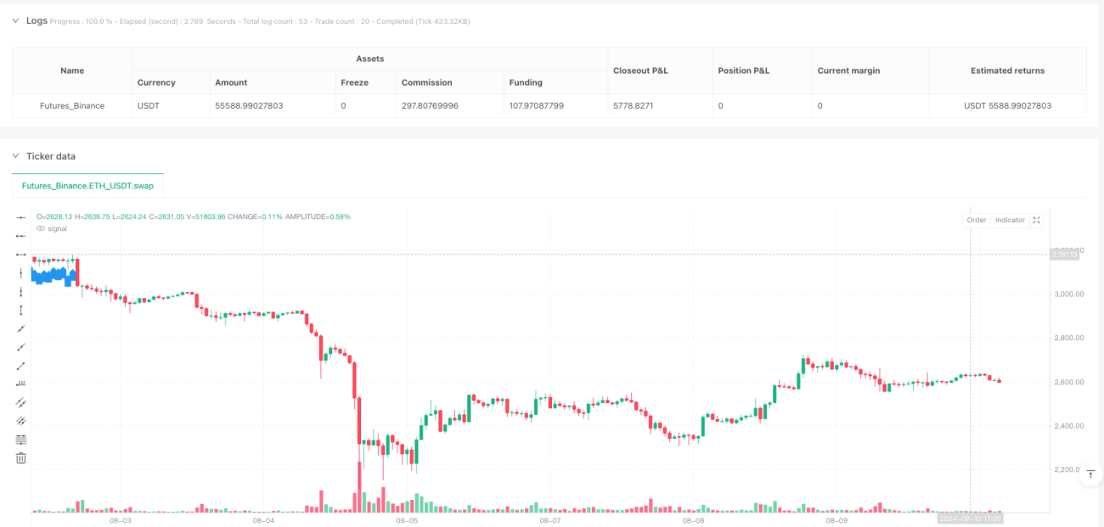Image resolution: width=1104 pixels, height=527 pixels.
Task: Collapse the Ticker data section chevron
Action: [x=15, y=156]
